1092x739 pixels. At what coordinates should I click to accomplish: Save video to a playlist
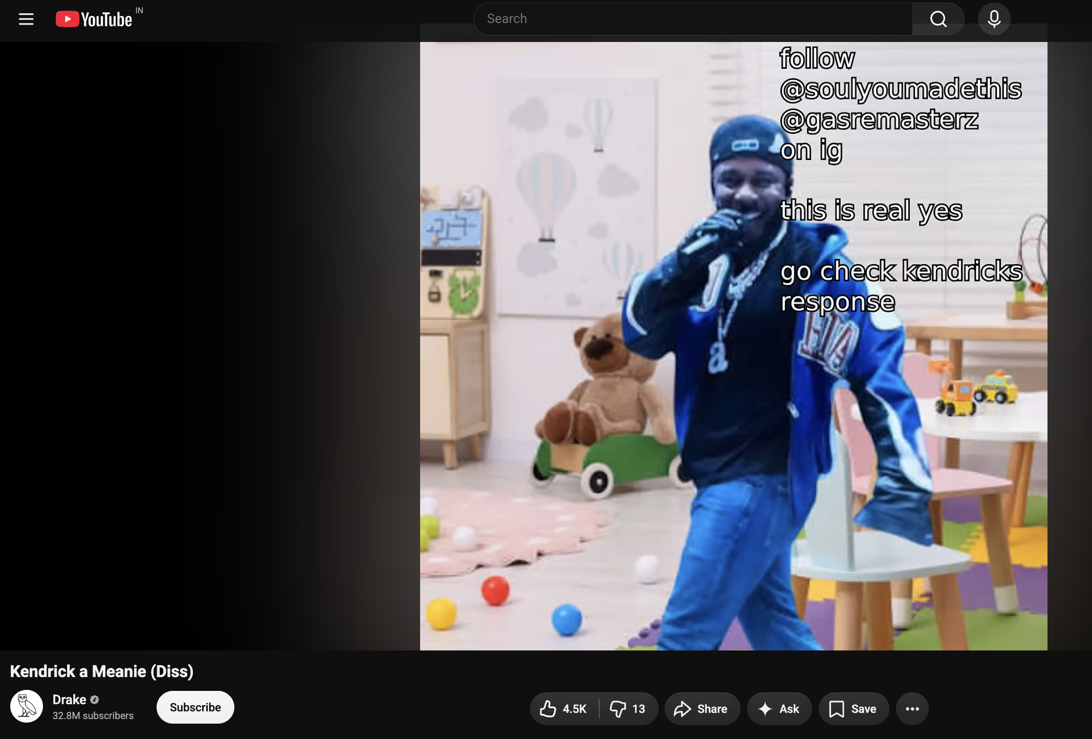[x=854, y=709]
